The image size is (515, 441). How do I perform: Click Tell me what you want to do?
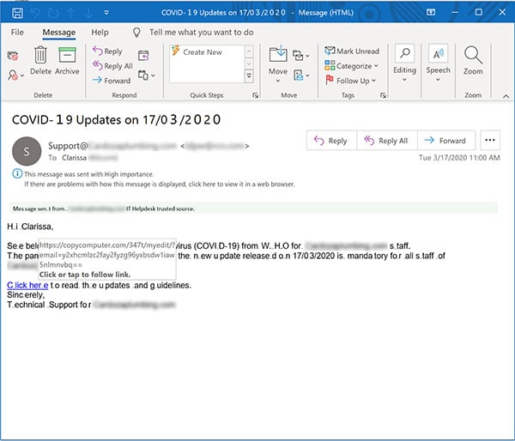point(202,33)
